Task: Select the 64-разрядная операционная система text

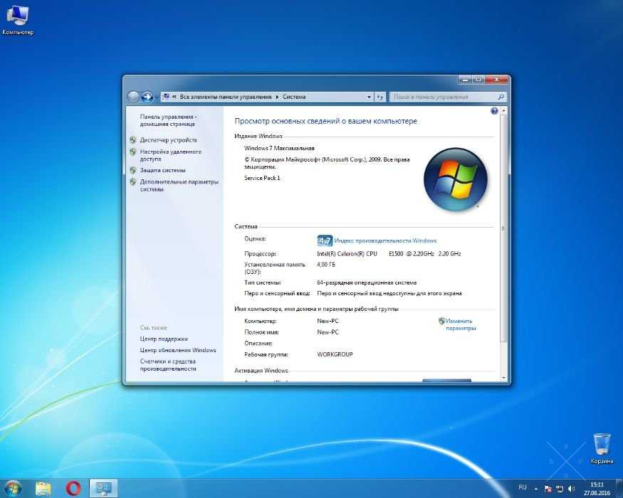Action: tap(367, 282)
